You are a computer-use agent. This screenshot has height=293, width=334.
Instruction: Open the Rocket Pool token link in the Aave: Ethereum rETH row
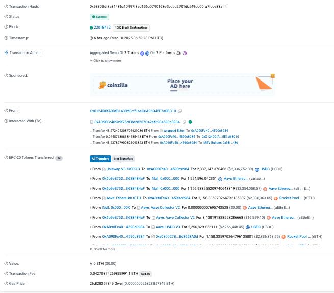(x=291, y=198)
